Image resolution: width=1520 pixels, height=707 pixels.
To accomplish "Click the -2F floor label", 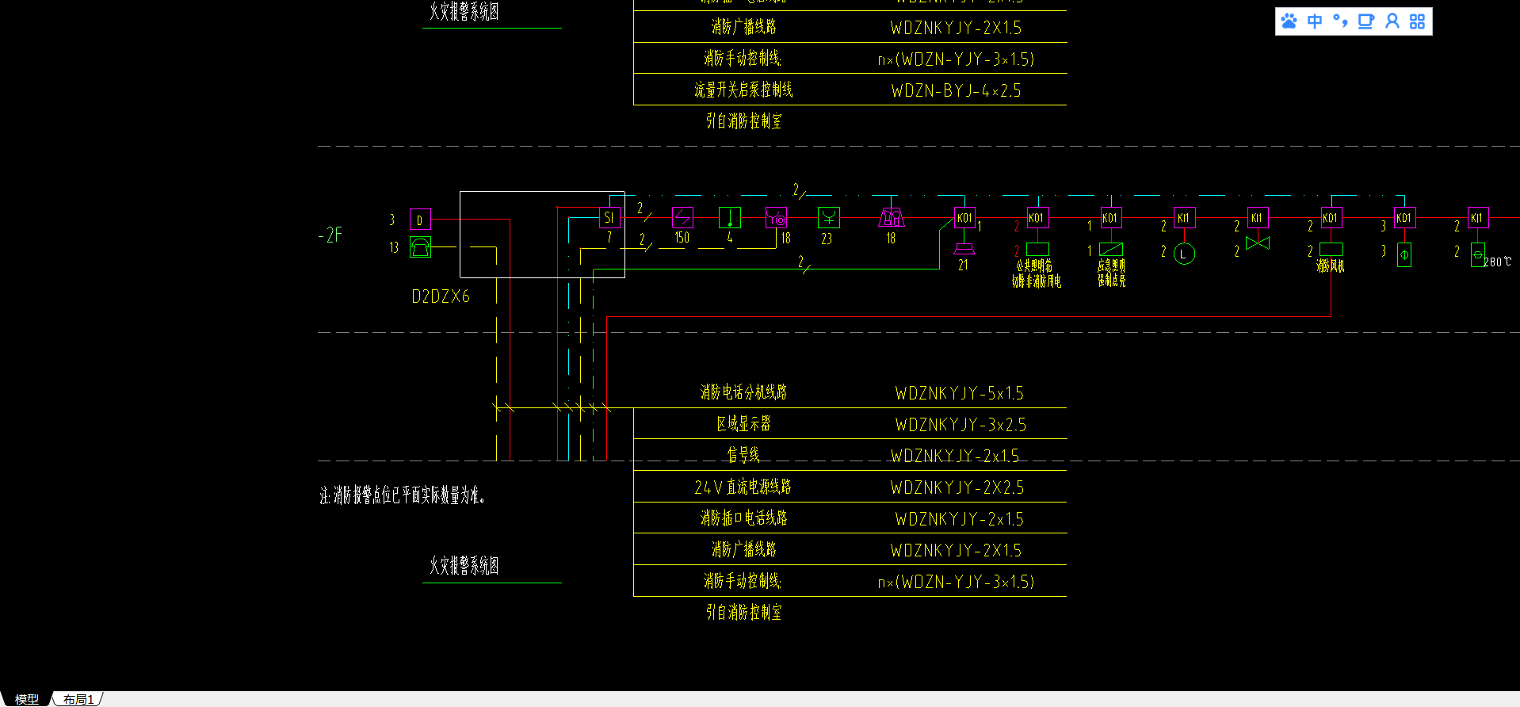I will pos(330,235).
